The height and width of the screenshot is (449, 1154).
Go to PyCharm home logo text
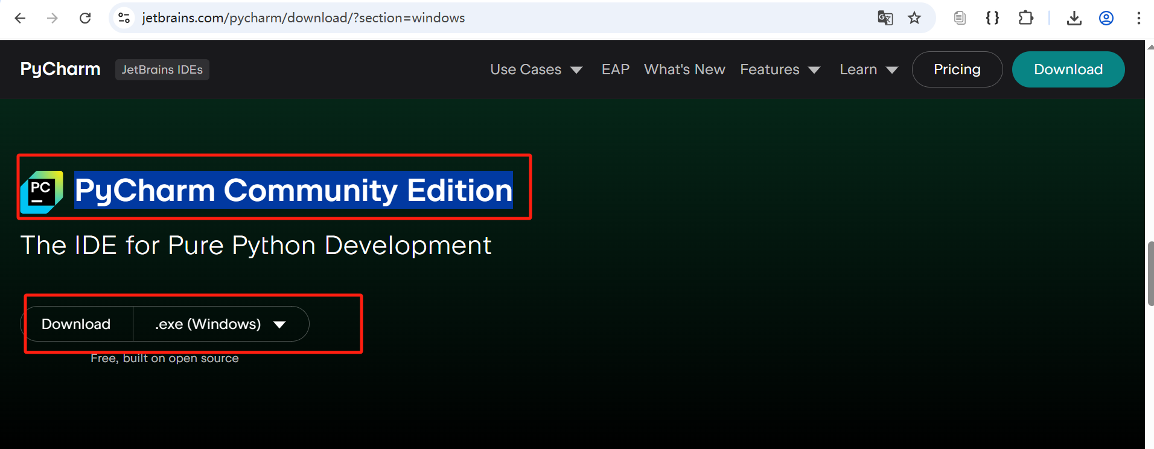(60, 69)
